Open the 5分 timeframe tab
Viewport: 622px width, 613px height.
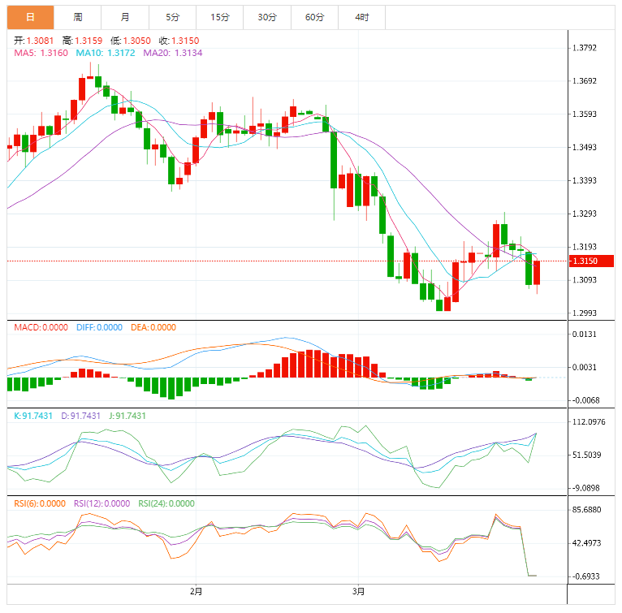[x=173, y=17]
